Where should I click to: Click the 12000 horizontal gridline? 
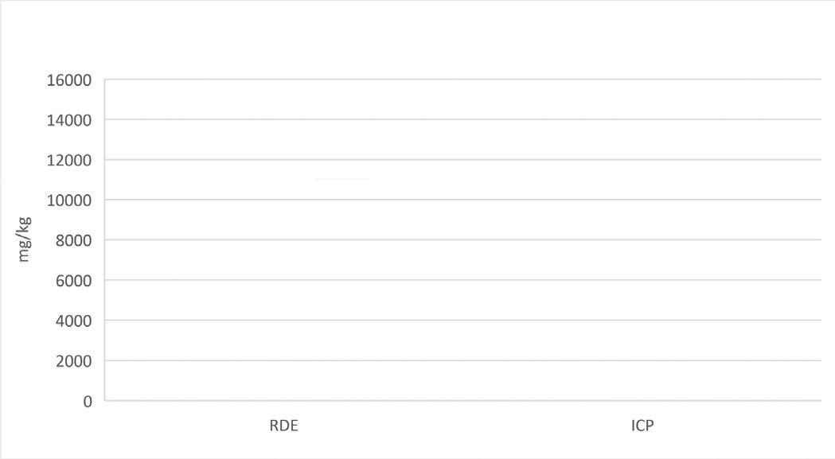[x=462, y=160]
